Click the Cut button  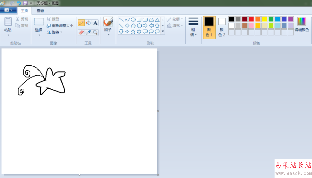coord(22,19)
